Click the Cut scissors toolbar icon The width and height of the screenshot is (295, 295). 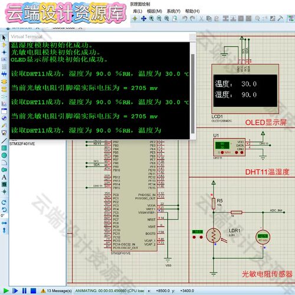point(201,18)
